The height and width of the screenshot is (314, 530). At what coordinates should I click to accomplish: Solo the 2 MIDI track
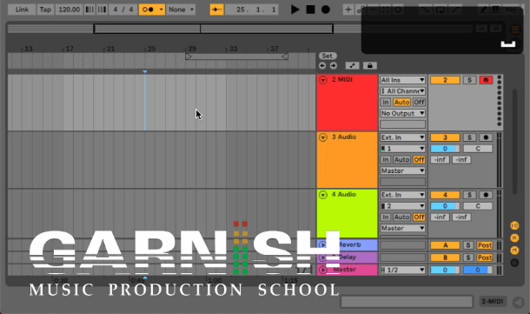[x=469, y=80]
